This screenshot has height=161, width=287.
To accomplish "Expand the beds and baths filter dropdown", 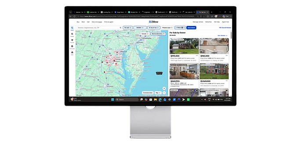I will tap(154, 28).
